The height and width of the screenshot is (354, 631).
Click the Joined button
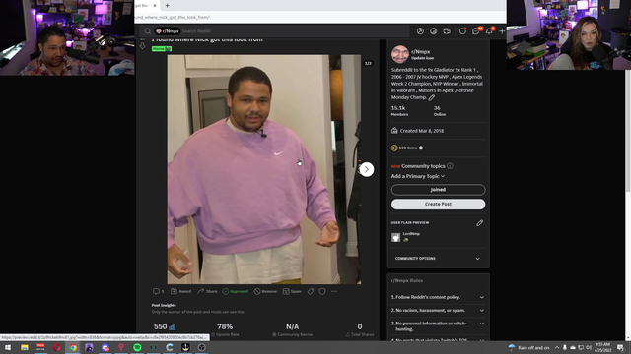[x=438, y=190]
